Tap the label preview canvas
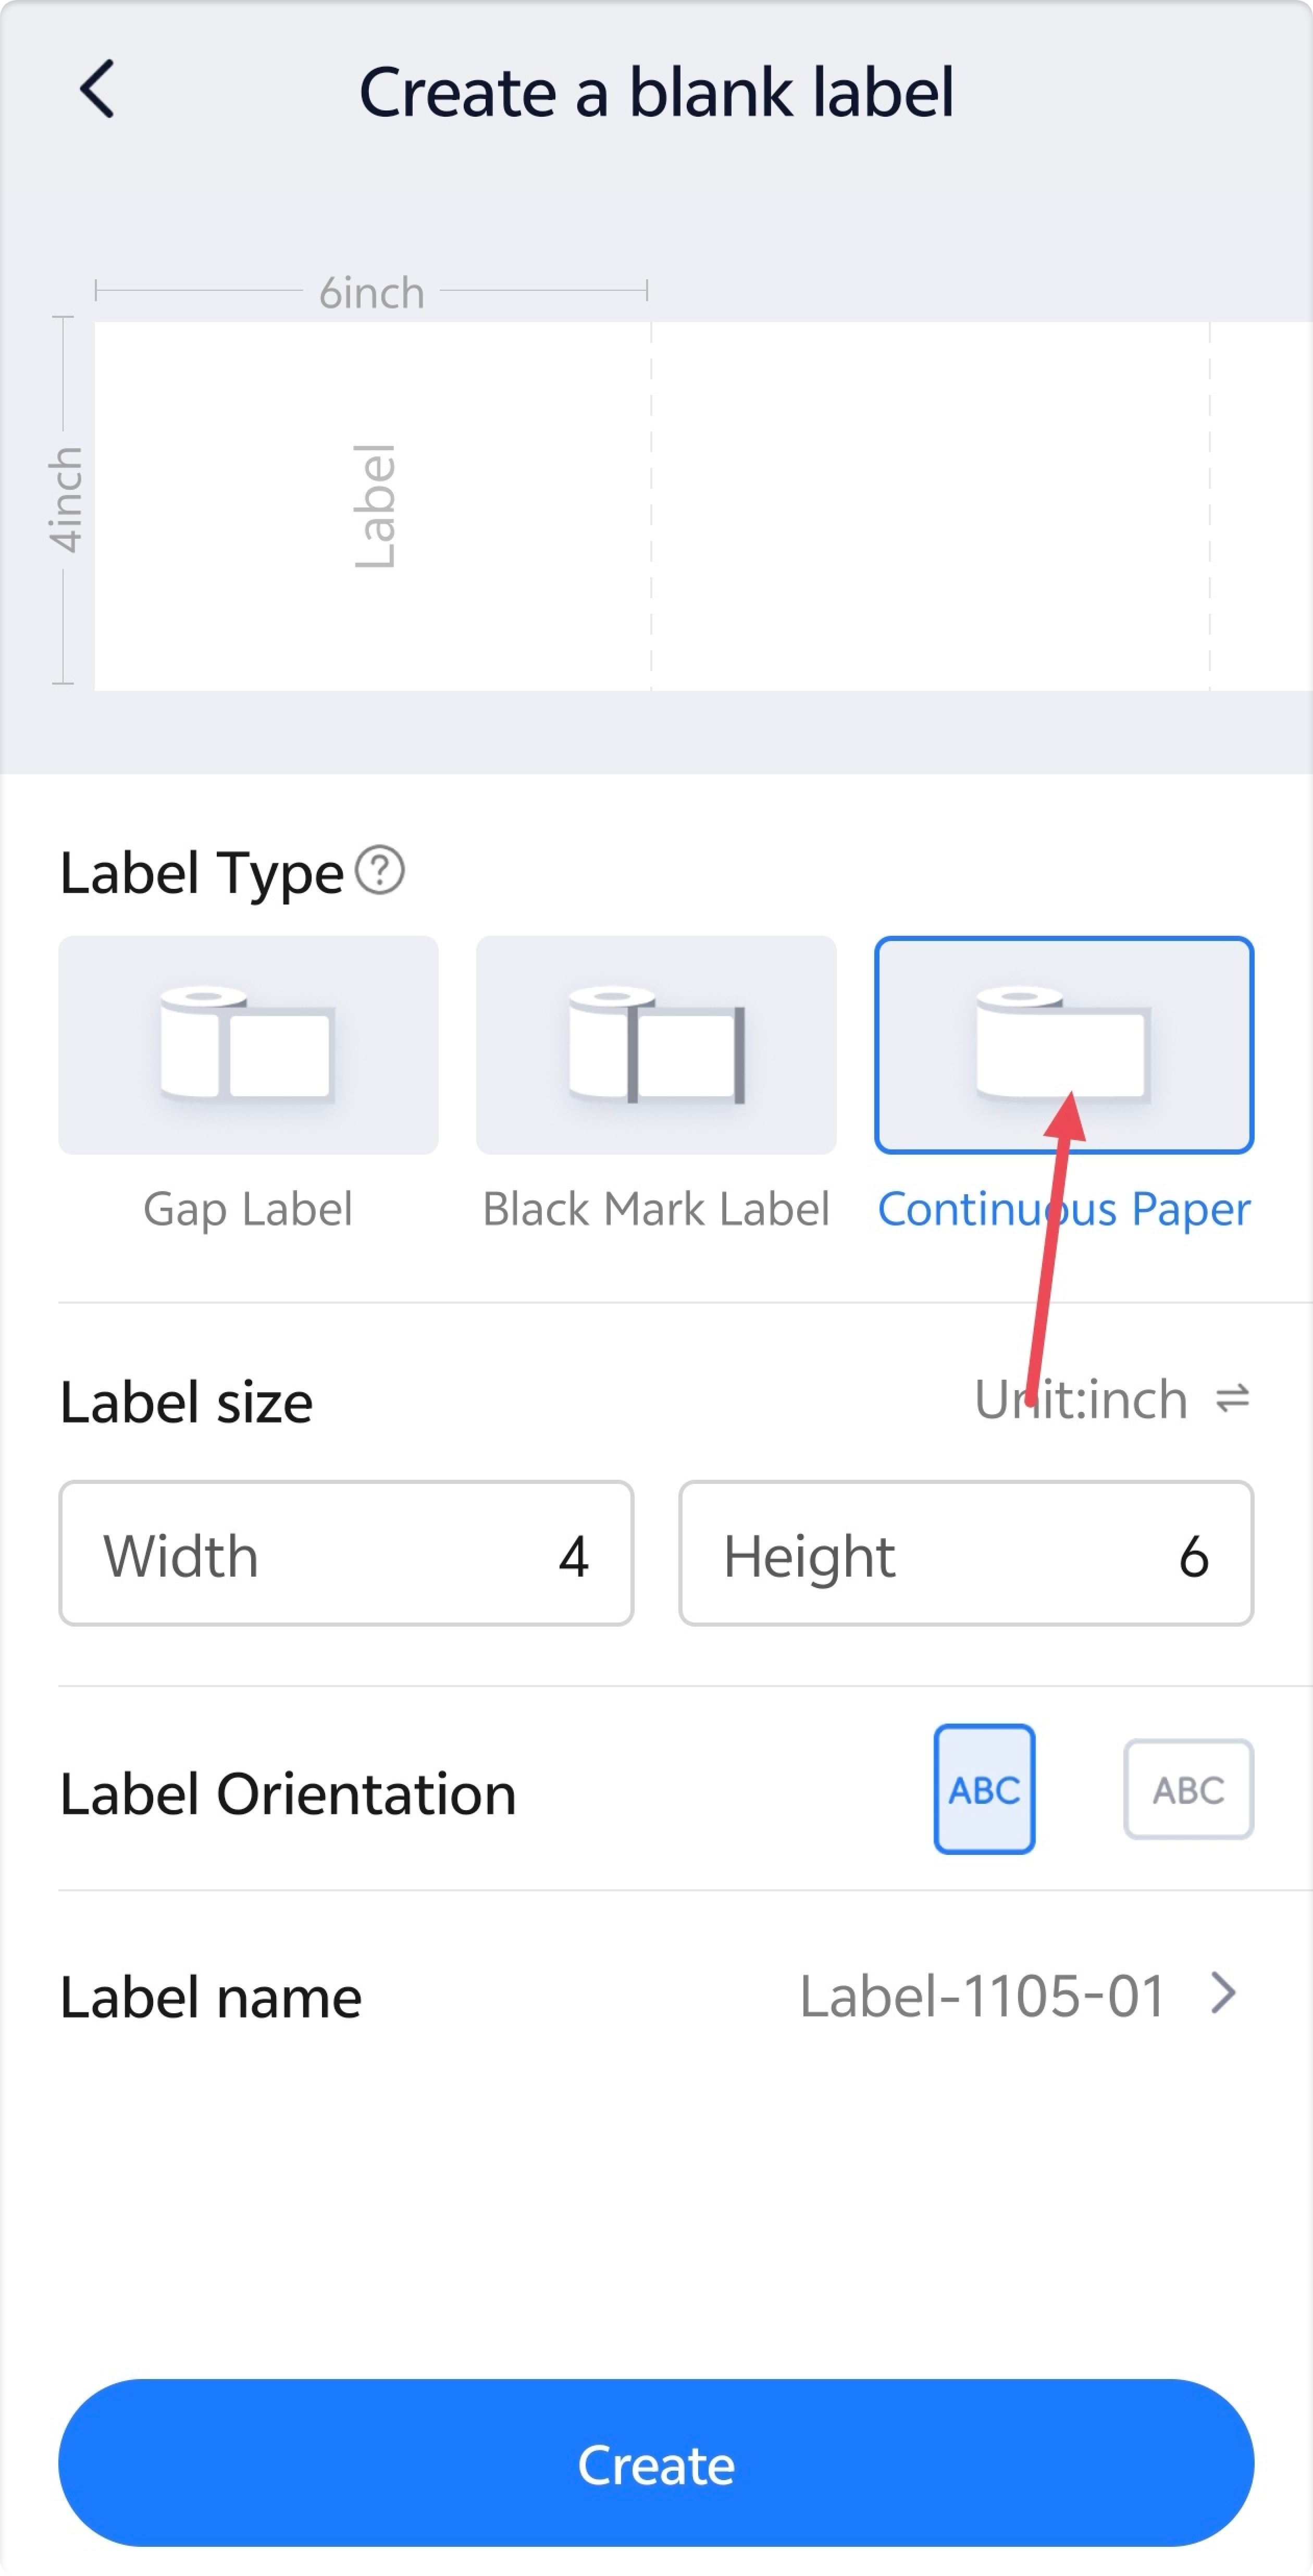Screen dimensions: 1313x2576 (703, 506)
